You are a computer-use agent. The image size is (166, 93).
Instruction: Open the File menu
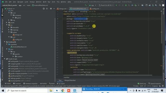pos(6,2)
